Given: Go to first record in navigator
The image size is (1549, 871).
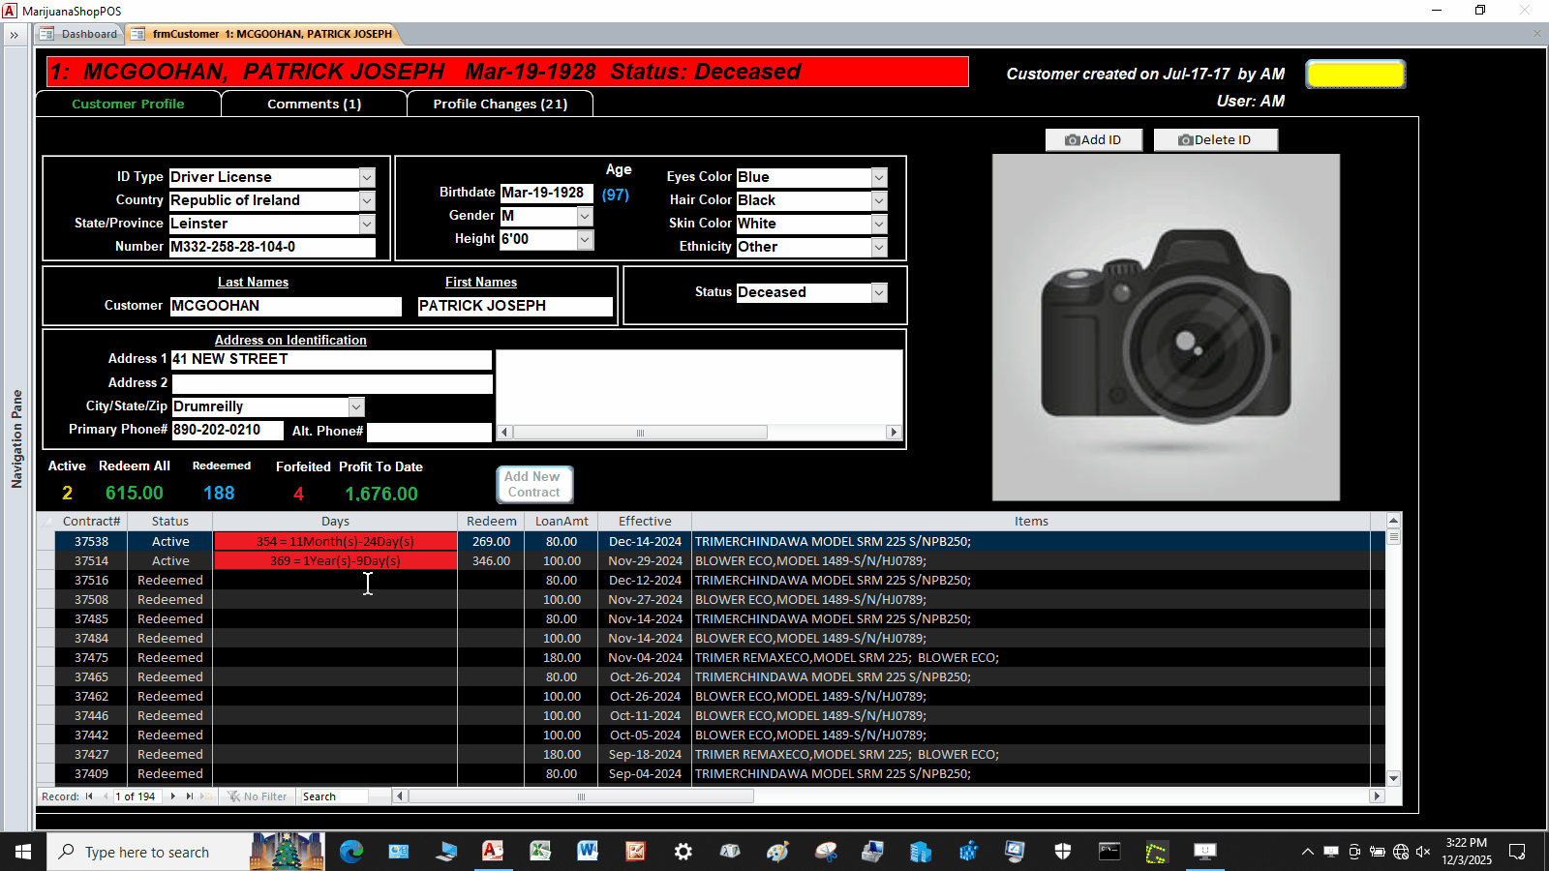Looking at the screenshot, I should coord(89,796).
